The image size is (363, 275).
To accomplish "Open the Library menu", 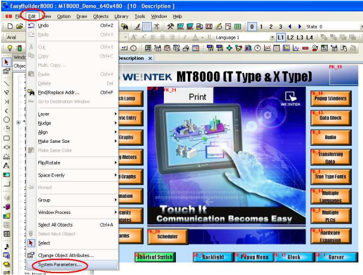I will (121, 16).
